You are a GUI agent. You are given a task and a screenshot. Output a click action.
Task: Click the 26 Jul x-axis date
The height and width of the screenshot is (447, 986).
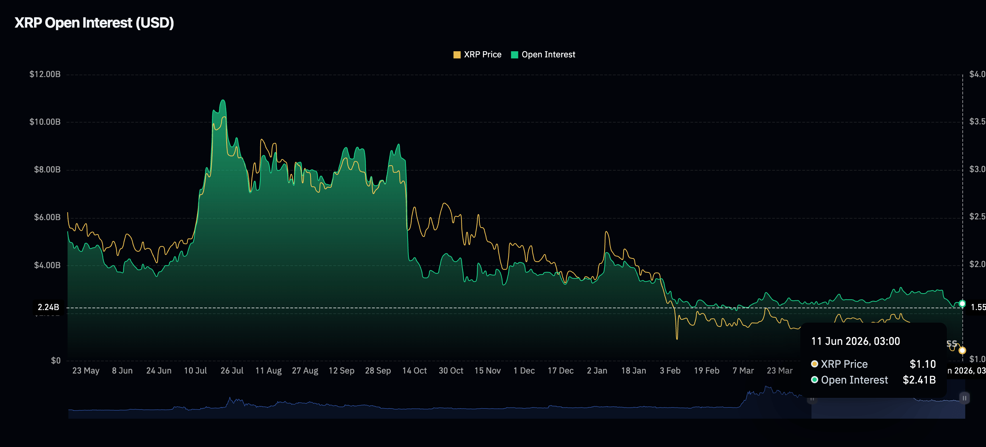[x=232, y=370]
